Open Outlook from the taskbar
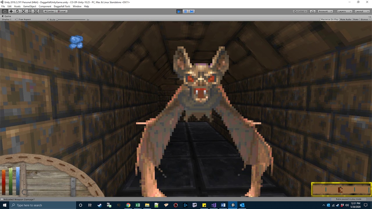372x209 pixels. coord(242,205)
